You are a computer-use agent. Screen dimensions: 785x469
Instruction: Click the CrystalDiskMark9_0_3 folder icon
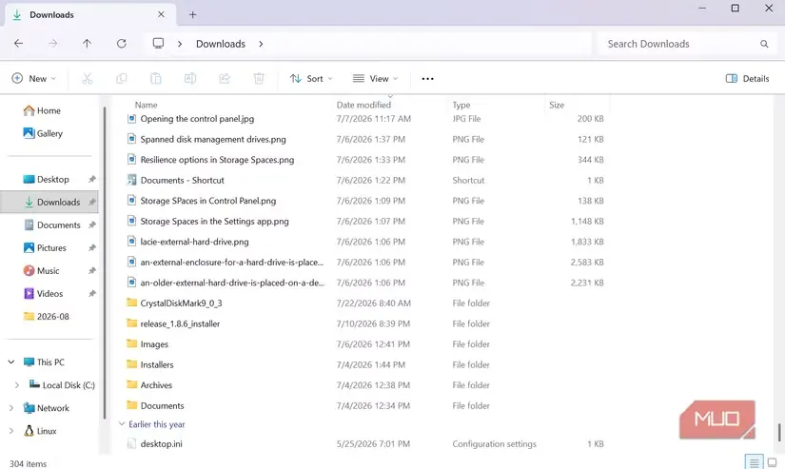(131, 303)
